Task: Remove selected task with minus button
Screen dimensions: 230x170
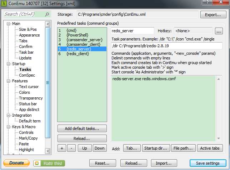Action: click(x=71, y=148)
